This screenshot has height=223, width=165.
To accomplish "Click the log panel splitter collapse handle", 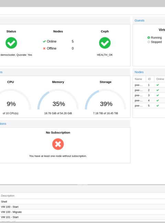I will [82, 185].
